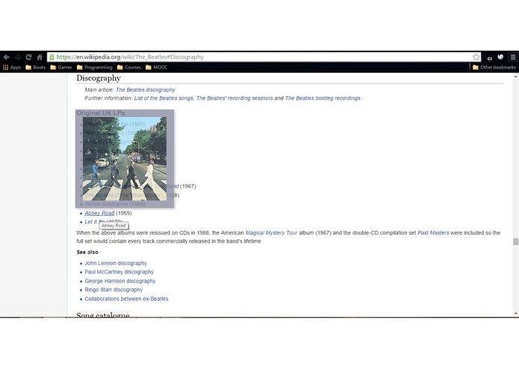The height and width of the screenshot is (368, 519).
Task: Open The Beatles' recording sessions link
Action: 234,98
